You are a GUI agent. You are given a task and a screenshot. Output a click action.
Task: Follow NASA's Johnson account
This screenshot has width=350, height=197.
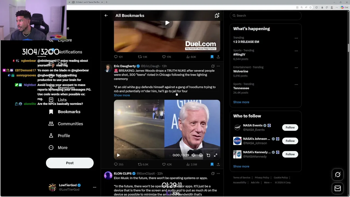click(x=290, y=141)
